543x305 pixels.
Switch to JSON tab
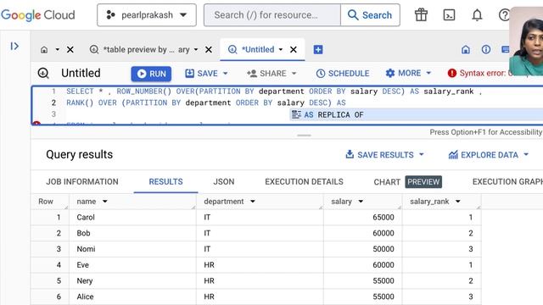[x=224, y=181]
